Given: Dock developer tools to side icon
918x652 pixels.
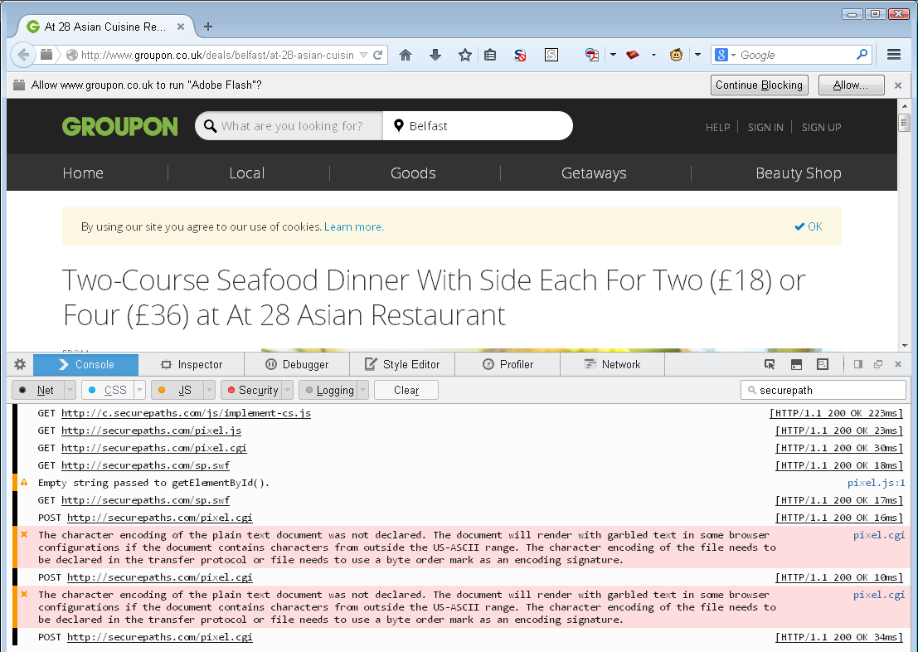Looking at the screenshot, I should 858,364.
